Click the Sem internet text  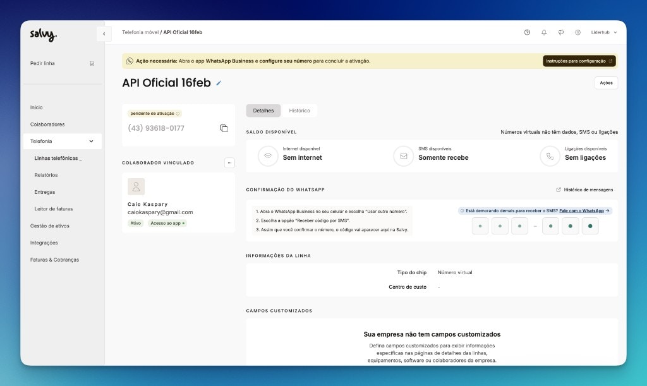[303, 157]
